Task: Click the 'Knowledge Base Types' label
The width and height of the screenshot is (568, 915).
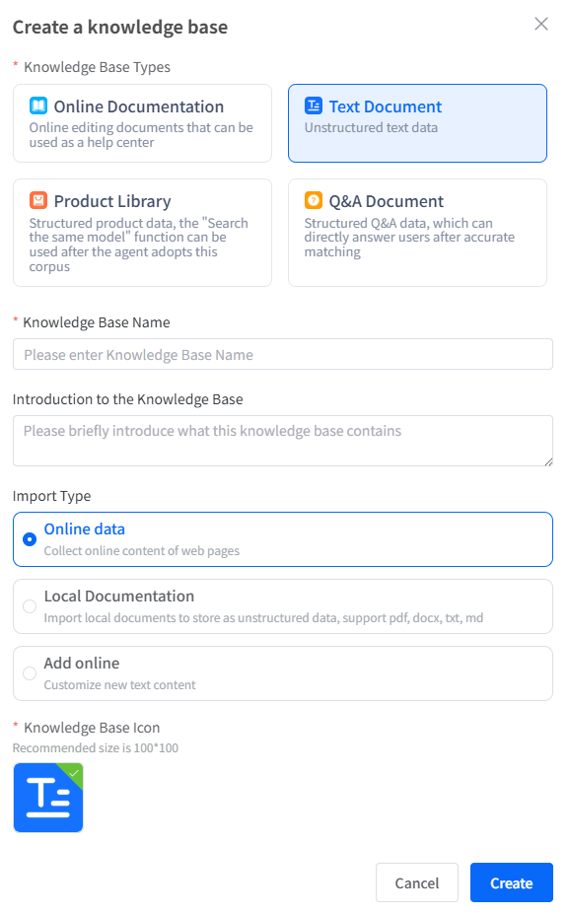Action: click(97, 67)
